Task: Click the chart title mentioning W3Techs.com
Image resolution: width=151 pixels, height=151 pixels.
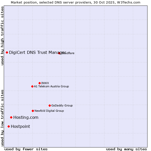Action: (75, 2)
